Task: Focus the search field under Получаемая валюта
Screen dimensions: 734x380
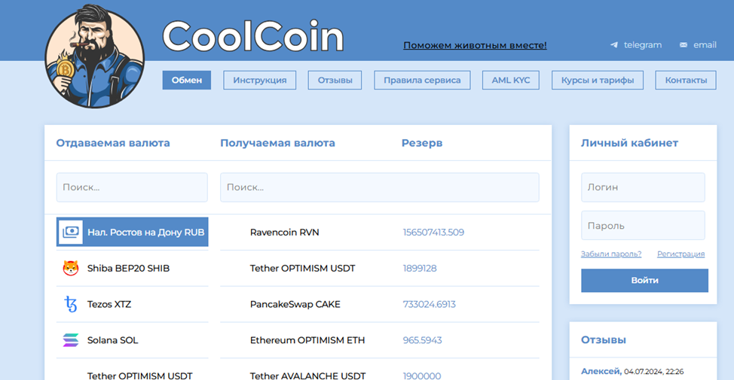Action: (x=380, y=187)
